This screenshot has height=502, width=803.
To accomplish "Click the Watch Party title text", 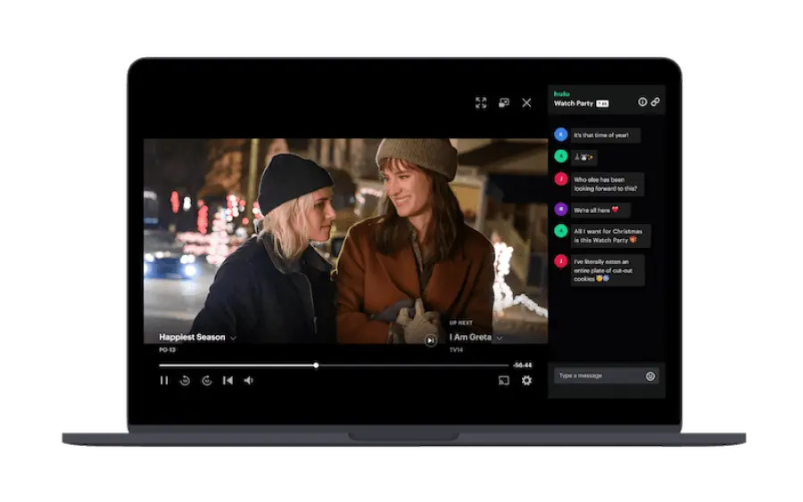I will point(574,103).
